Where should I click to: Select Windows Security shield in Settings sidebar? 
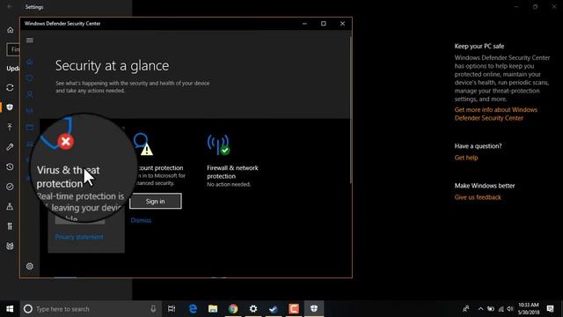pos(10,107)
